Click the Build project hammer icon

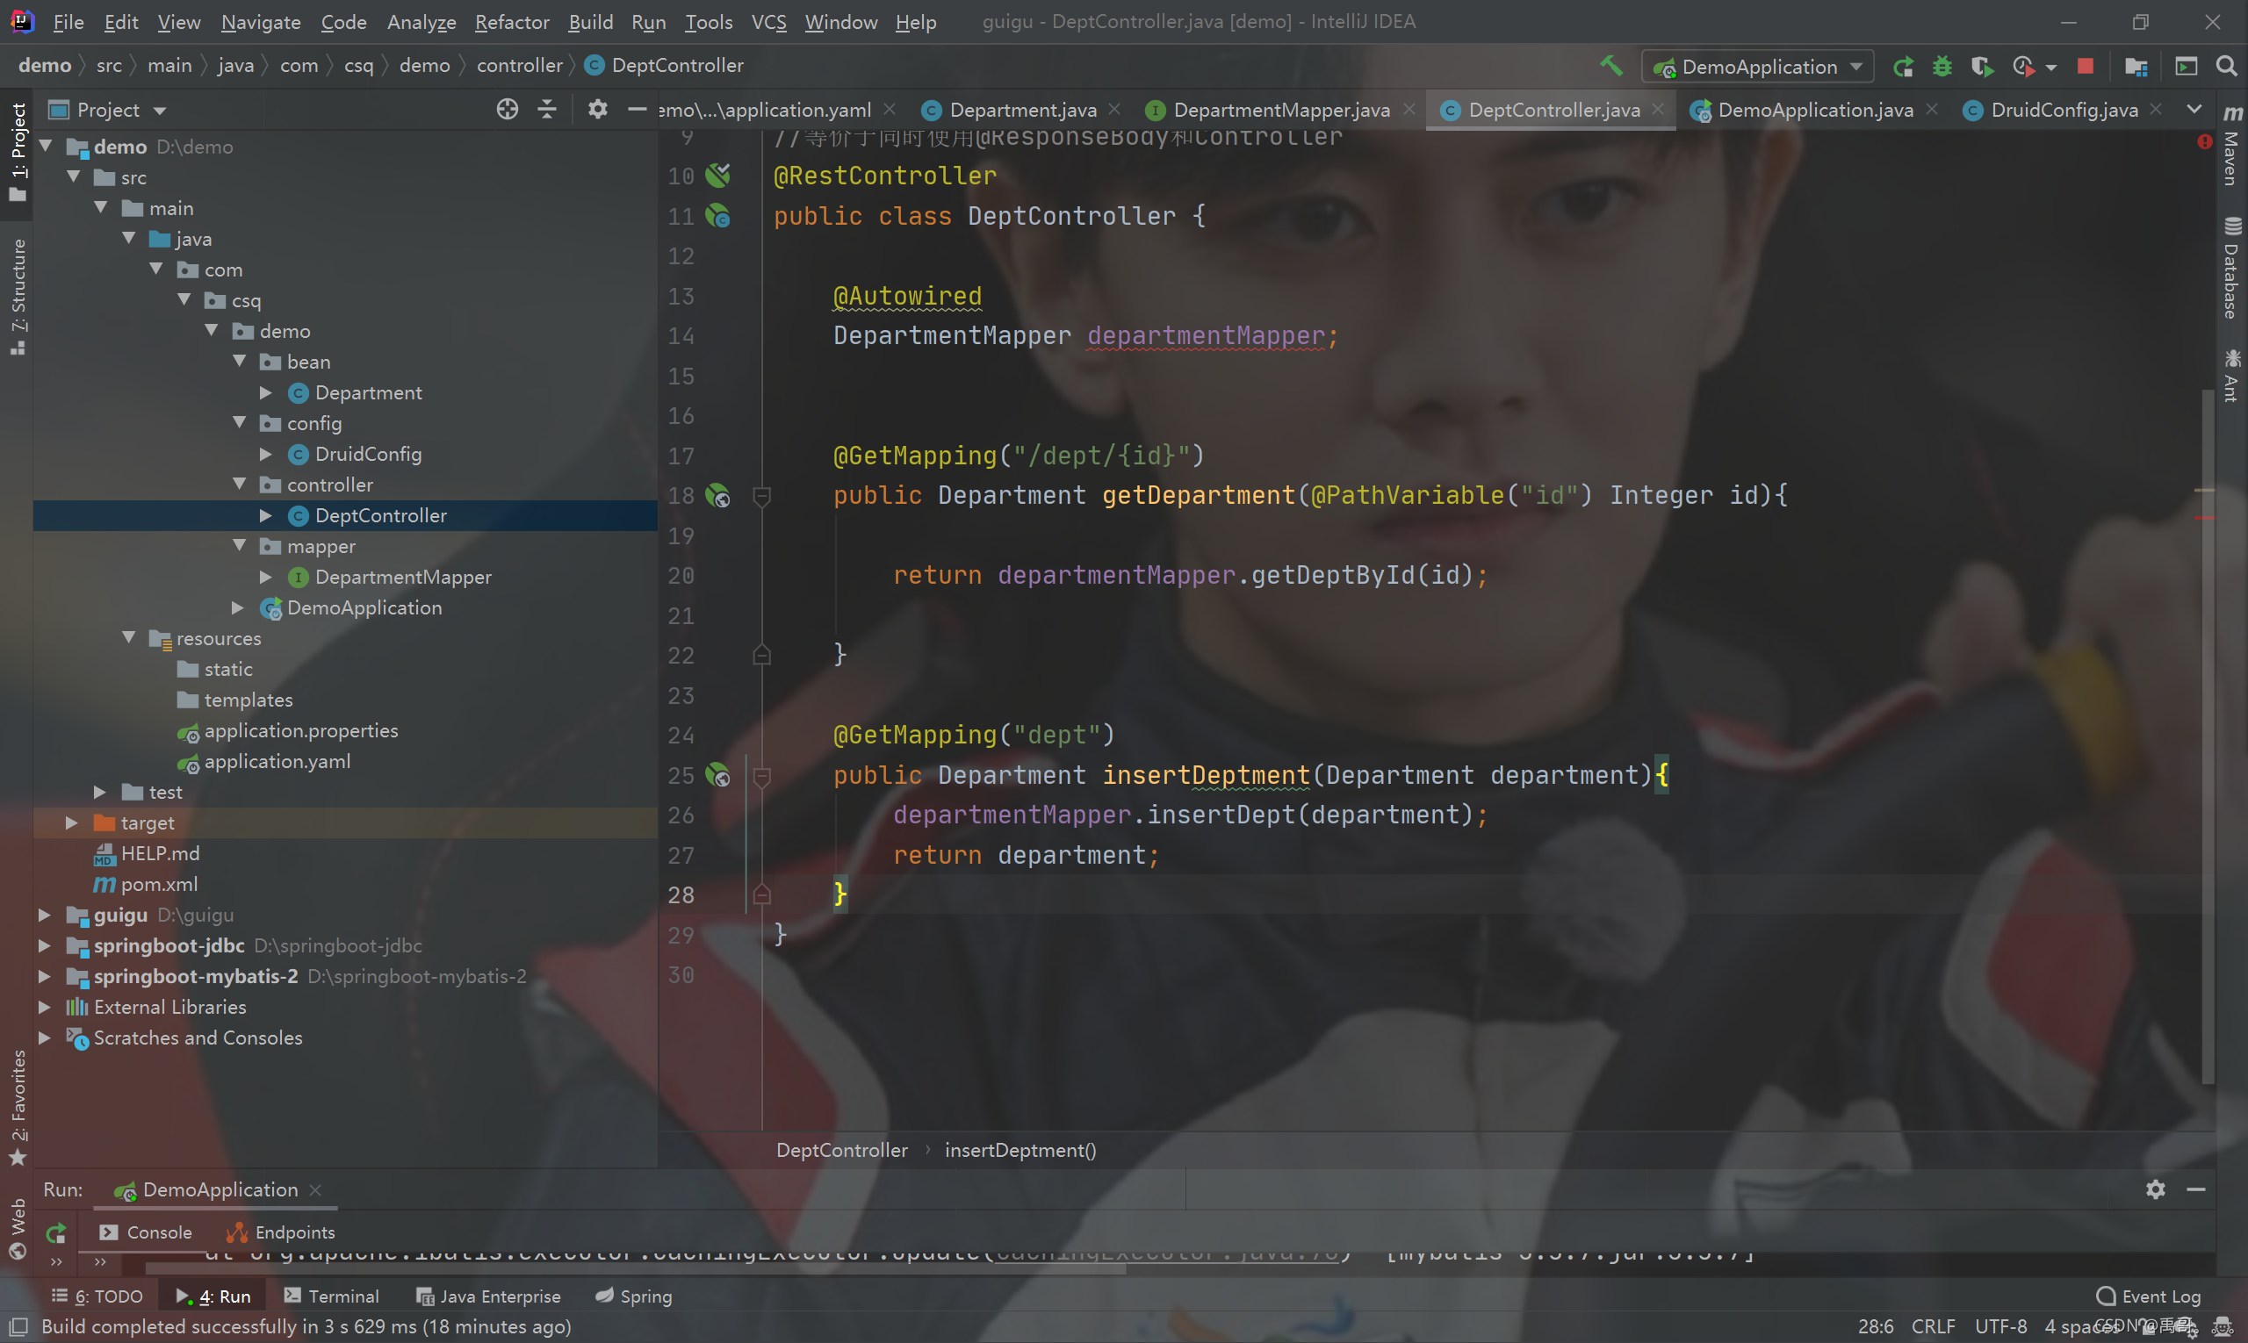pos(1610,66)
